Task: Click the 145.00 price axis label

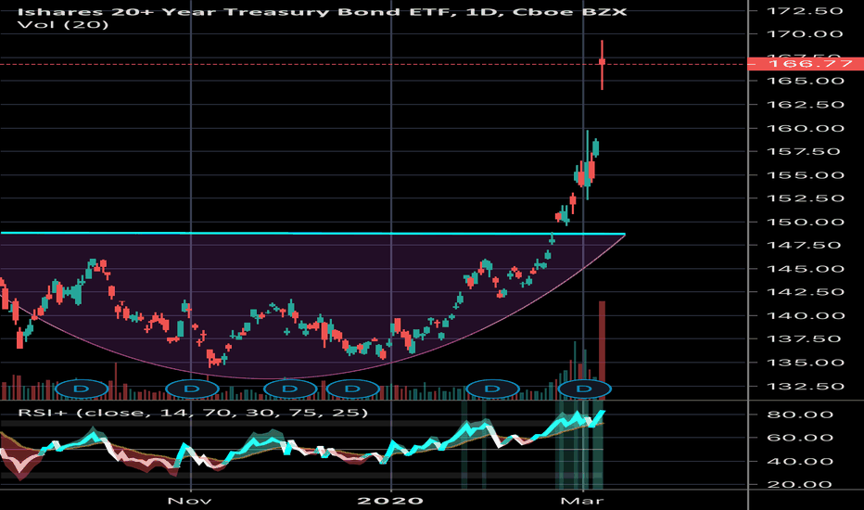Action: tap(805, 269)
